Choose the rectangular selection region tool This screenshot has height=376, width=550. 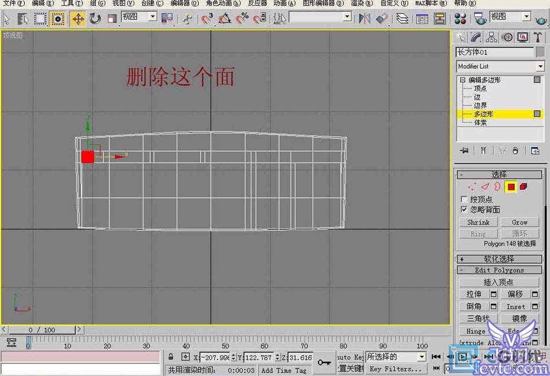(40, 19)
